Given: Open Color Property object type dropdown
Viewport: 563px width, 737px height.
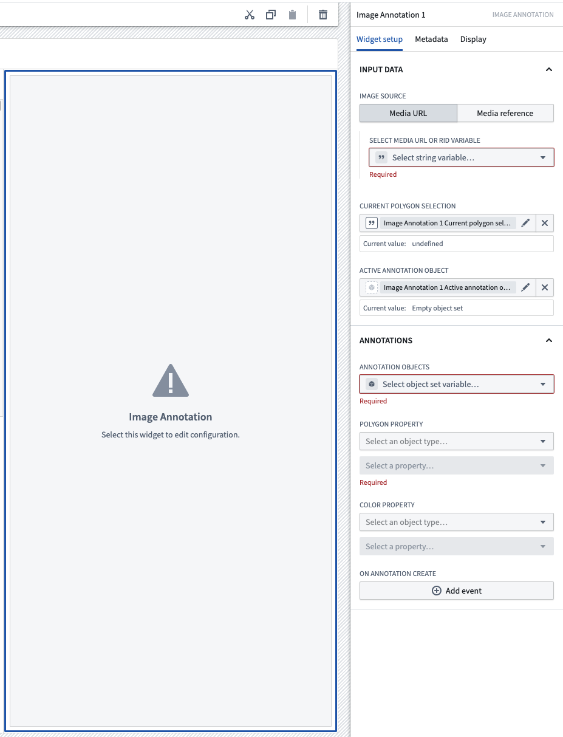Looking at the screenshot, I should pos(457,522).
